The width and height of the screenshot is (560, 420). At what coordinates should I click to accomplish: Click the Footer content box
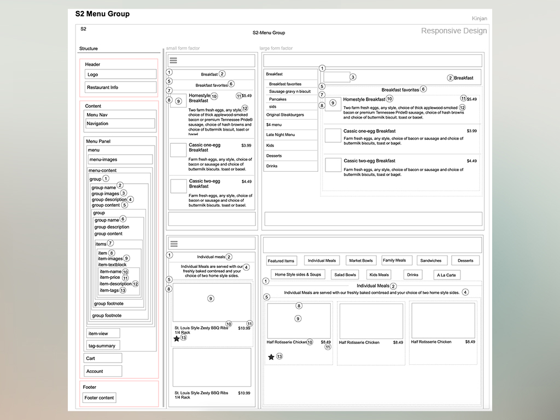tap(100, 398)
